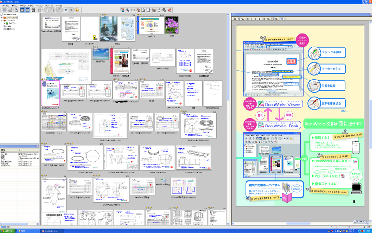Viewport: 372px width, 233px height.
Task: Click the plugin icon with the green check mark
Action: tap(164, 10)
